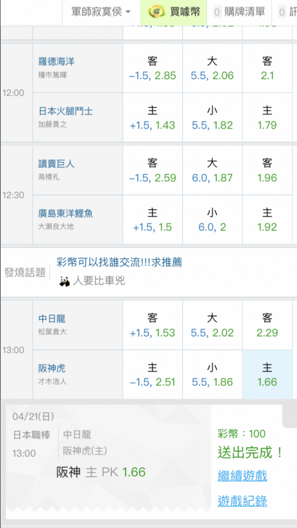Image resolution: width=297 pixels, height=528 pixels.
Task: Click the 繼續遊戲 link
Action: click(243, 476)
